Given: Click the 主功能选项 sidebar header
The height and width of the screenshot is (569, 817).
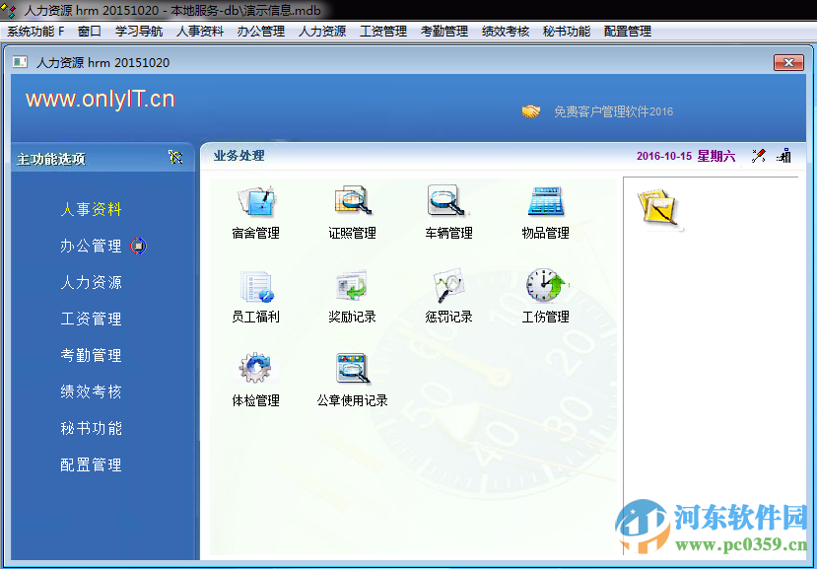Looking at the screenshot, I should [51, 159].
